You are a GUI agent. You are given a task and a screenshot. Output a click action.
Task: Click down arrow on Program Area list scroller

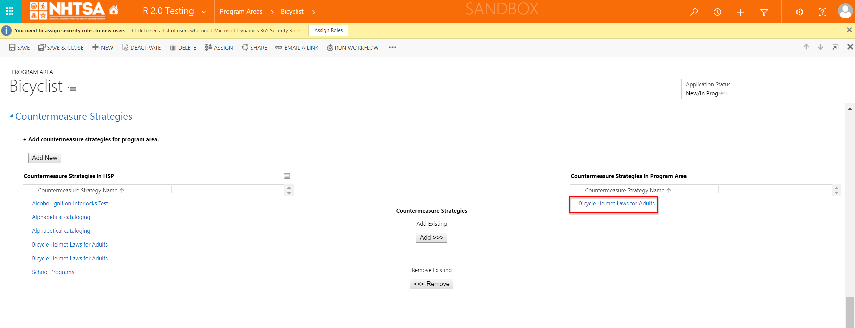(836, 193)
